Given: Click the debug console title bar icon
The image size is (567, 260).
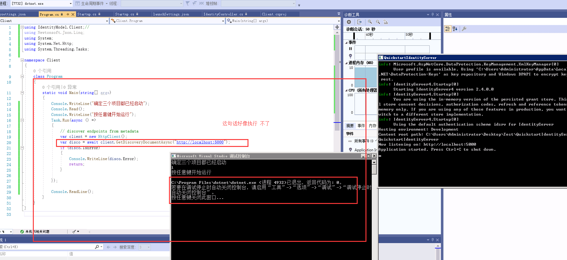Looking at the screenshot, I should (174, 156).
